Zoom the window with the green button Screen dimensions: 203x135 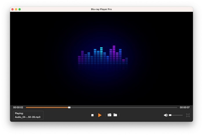tap(20, 9)
